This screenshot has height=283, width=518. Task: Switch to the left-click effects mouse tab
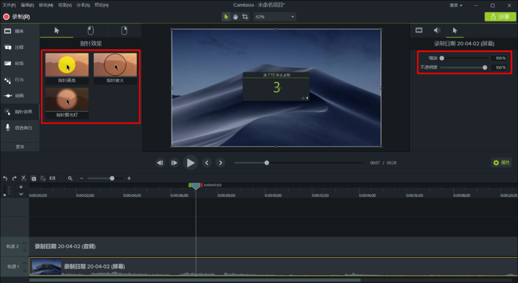pos(91,31)
